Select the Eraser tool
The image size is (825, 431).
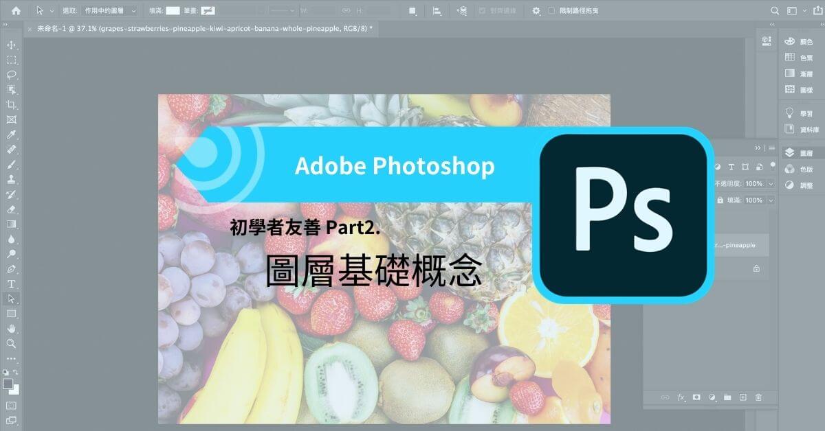pyautogui.click(x=11, y=209)
